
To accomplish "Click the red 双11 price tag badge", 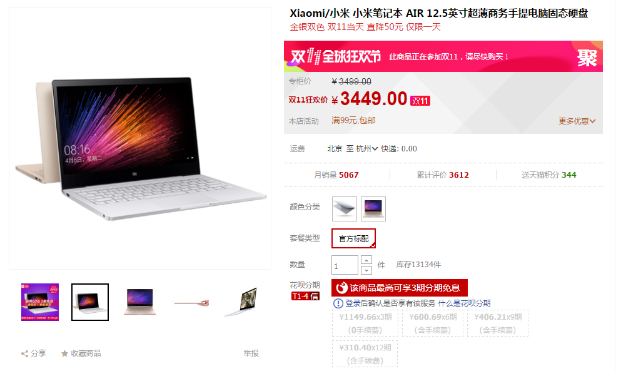I will (x=420, y=101).
